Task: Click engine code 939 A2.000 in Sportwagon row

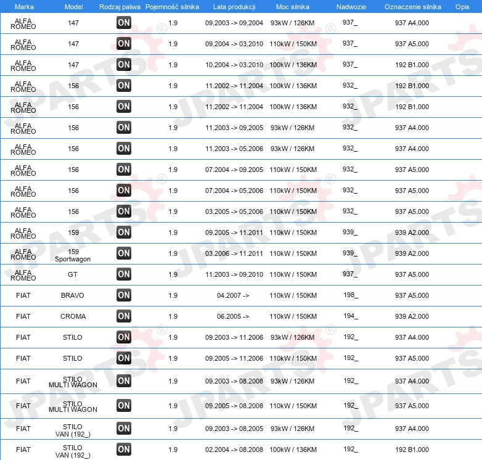Action: pyautogui.click(x=412, y=253)
